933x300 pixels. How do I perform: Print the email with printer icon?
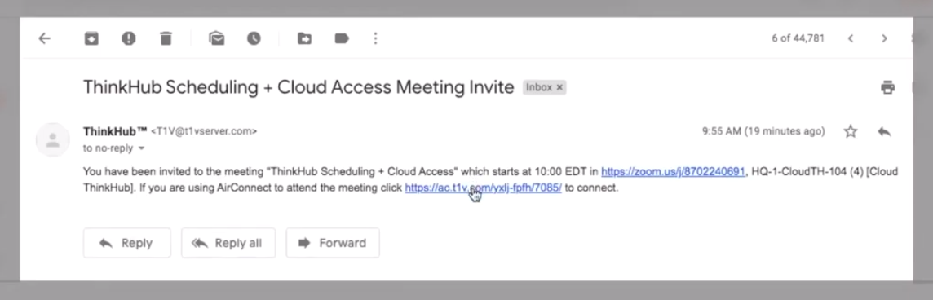888,87
